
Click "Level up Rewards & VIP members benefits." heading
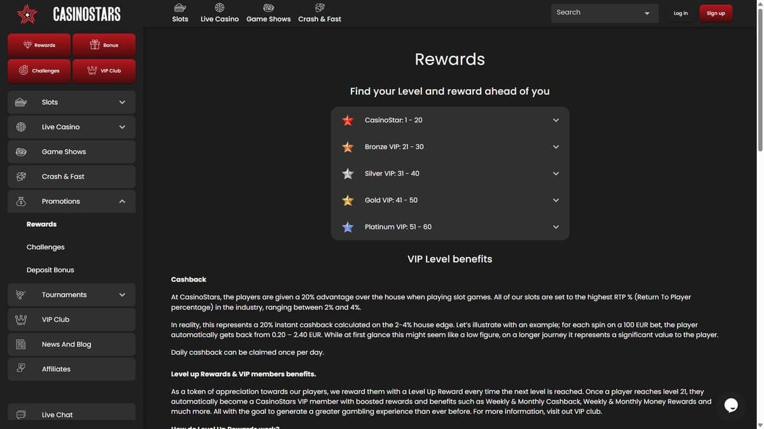[243, 374]
